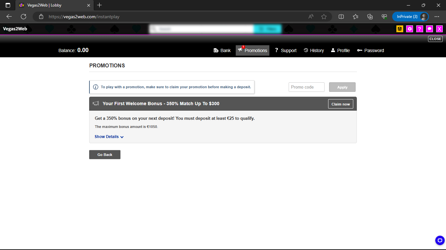Open chat via the pink speech bubble icon
This screenshot has width=446, height=250.
(429, 29)
